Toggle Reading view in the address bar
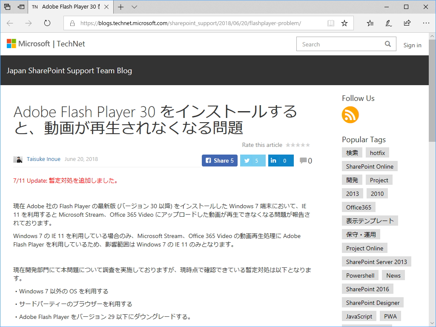The width and height of the screenshot is (436, 327). click(x=331, y=23)
